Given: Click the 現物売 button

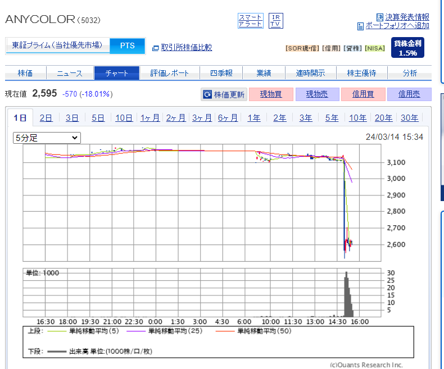Looking at the screenshot, I should click(x=317, y=94).
